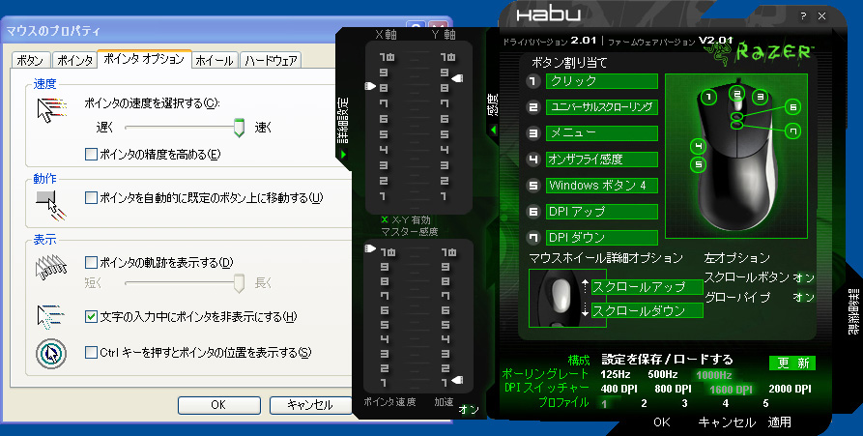Viewport: 863px width, 436px height.
Task: Click button 7 marker on mouse diagram
Action: pyautogui.click(x=792, y=131)
